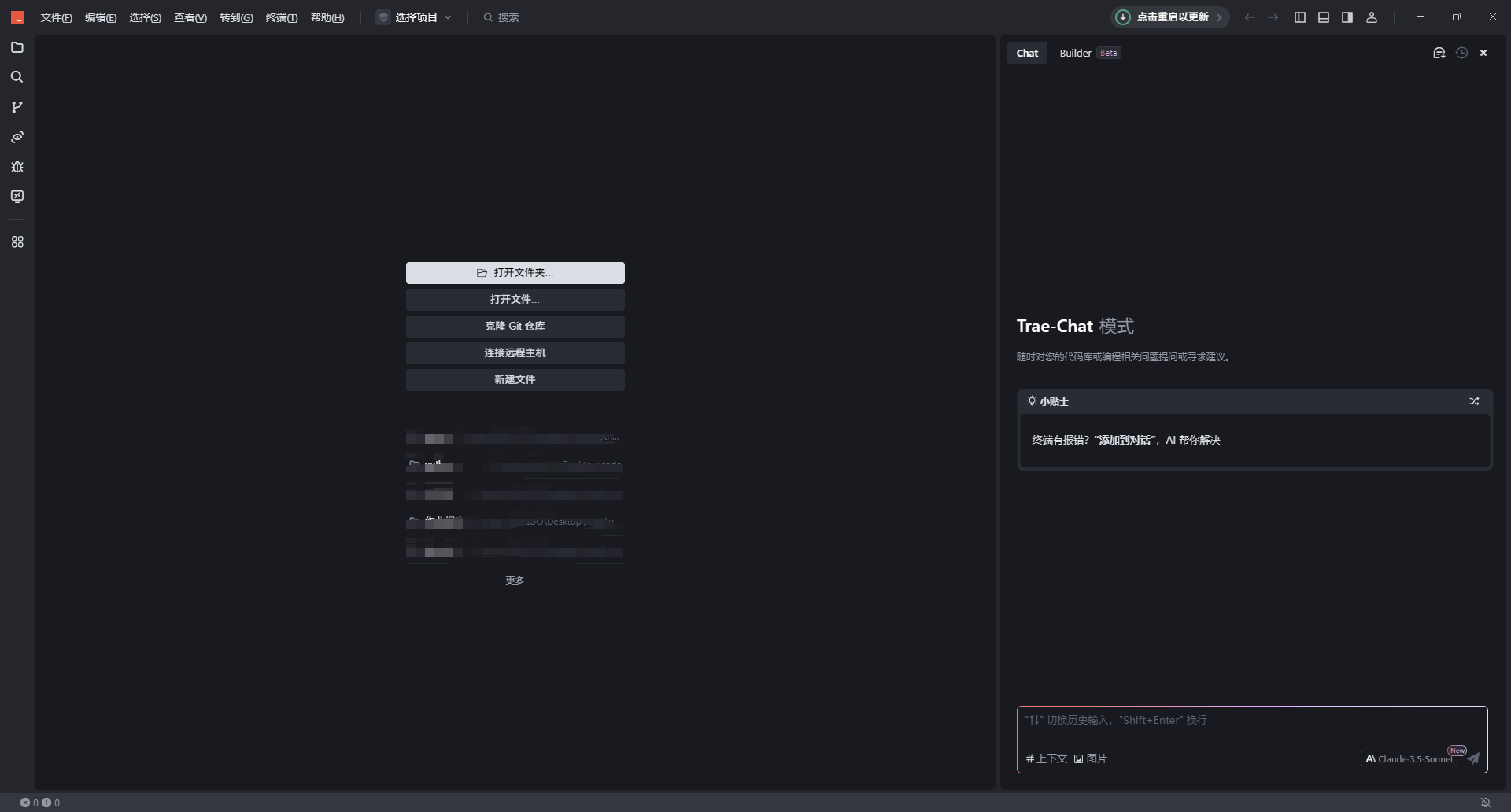Viewport: 1511px width, 812px height.
Task: Toggle the primary left sidebar layout
Action: pyautogui.click(x=1300, y=17)
